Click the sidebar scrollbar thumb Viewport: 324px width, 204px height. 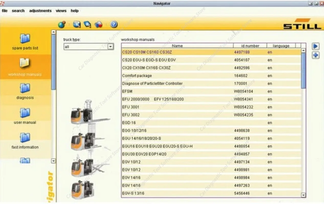click(53, 62)
